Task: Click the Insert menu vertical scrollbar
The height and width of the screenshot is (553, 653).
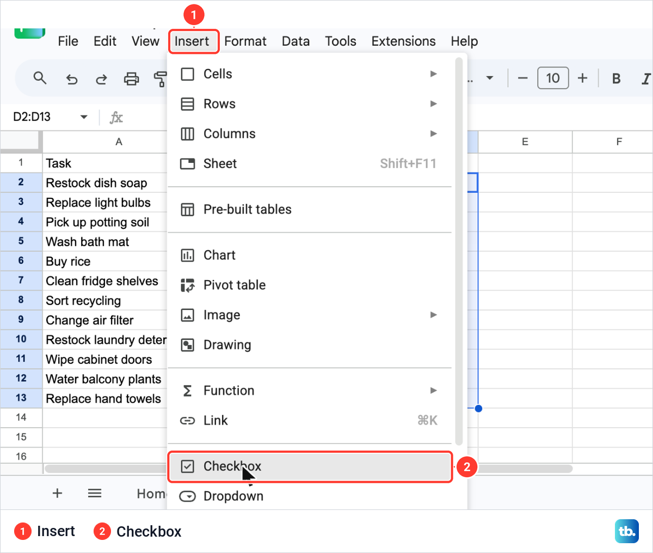Action: (459, 251)
